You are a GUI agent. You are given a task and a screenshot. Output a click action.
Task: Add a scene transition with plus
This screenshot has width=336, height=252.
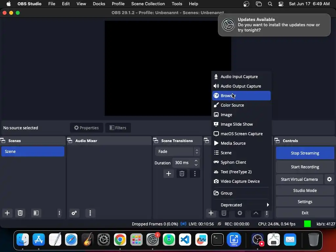[x=169, y=174]
